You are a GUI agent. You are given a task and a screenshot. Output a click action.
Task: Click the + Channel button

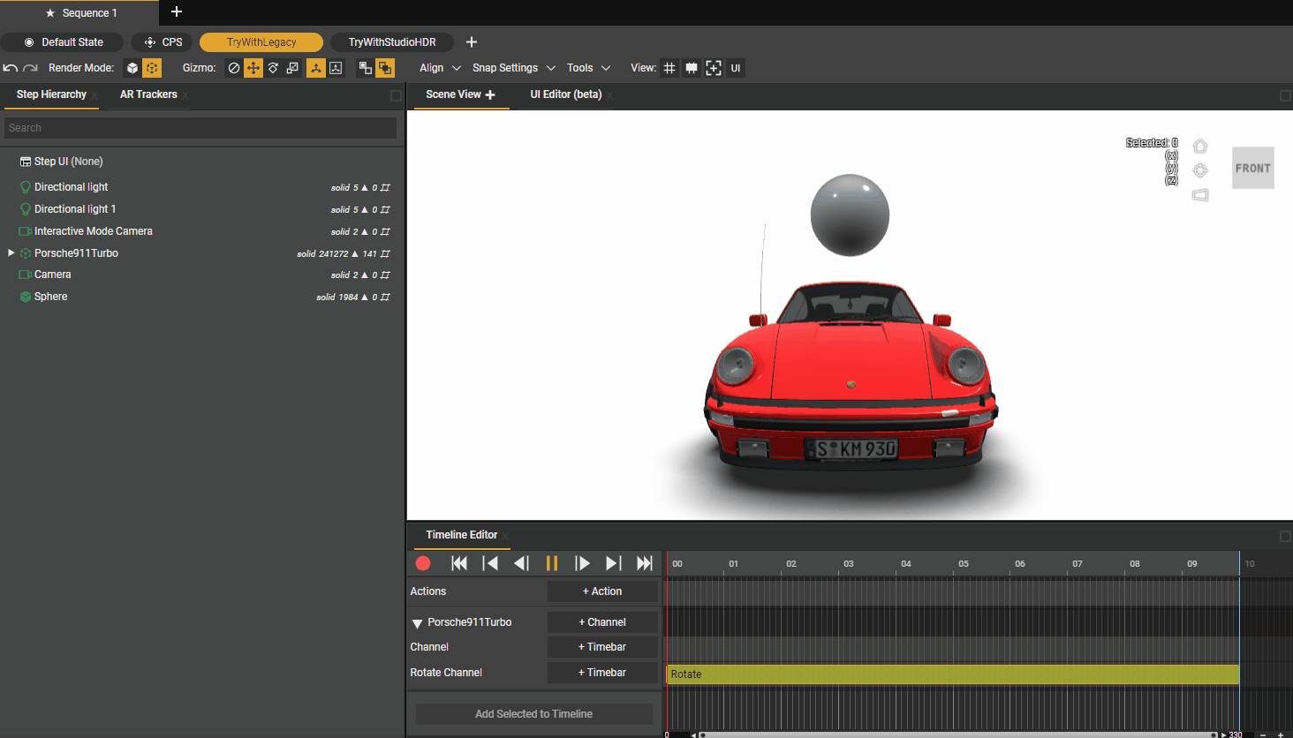coord(602,622)
